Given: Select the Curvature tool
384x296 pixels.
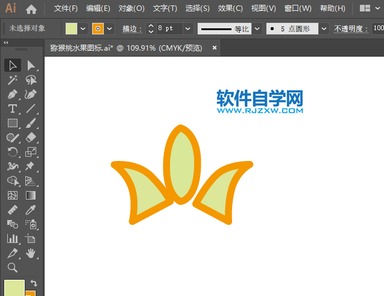Looking at the screenshot, I should [31, 94].
